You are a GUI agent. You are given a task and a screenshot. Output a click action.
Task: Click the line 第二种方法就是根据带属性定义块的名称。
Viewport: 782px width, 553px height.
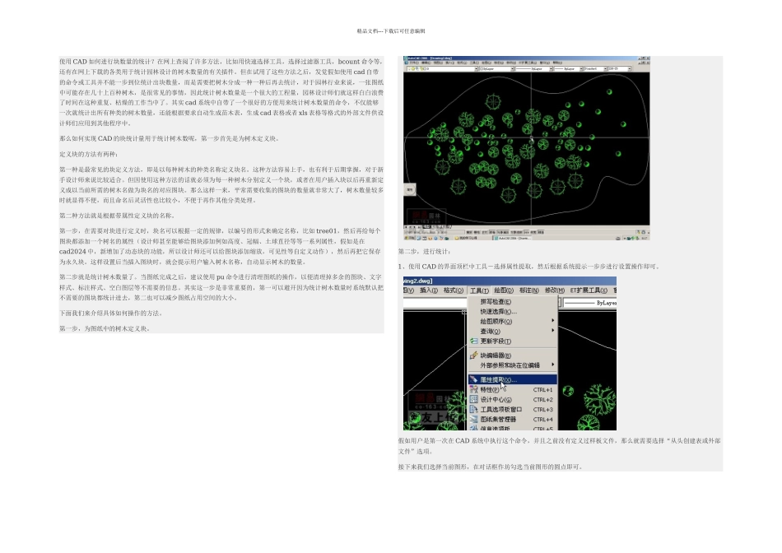pyautogui.click(x=117, y=216)
